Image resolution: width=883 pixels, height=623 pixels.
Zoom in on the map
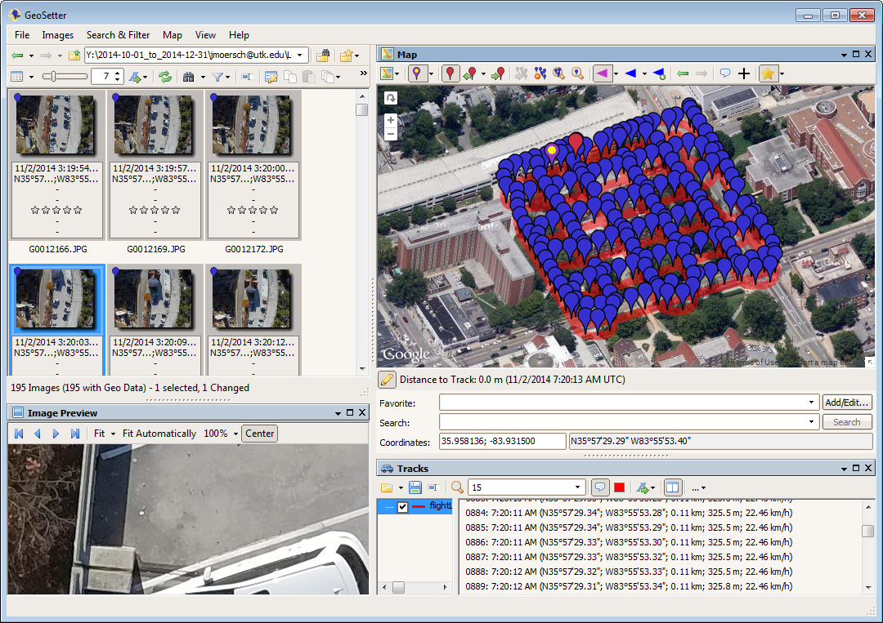pyautogui.click(x=391, y=120)
